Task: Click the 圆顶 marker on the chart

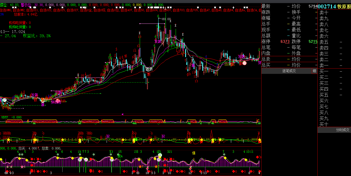Action: [149, 69]
